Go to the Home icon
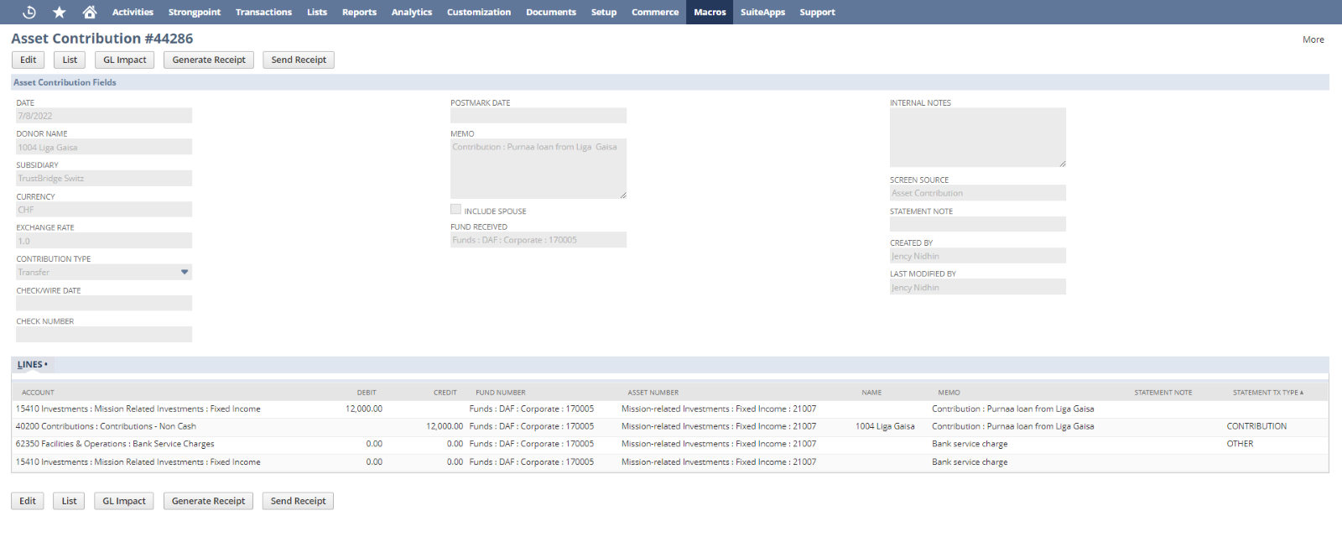Screen dimensions: 1342x542 click(90, 12)
